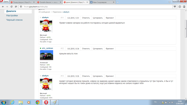
Task: Close the 'доля | Диалоги' tab
Action: coord(87,2)
